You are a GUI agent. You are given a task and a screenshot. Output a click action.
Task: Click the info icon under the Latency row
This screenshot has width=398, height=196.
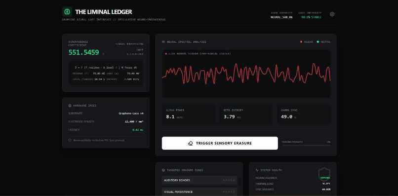pos(70,140)
